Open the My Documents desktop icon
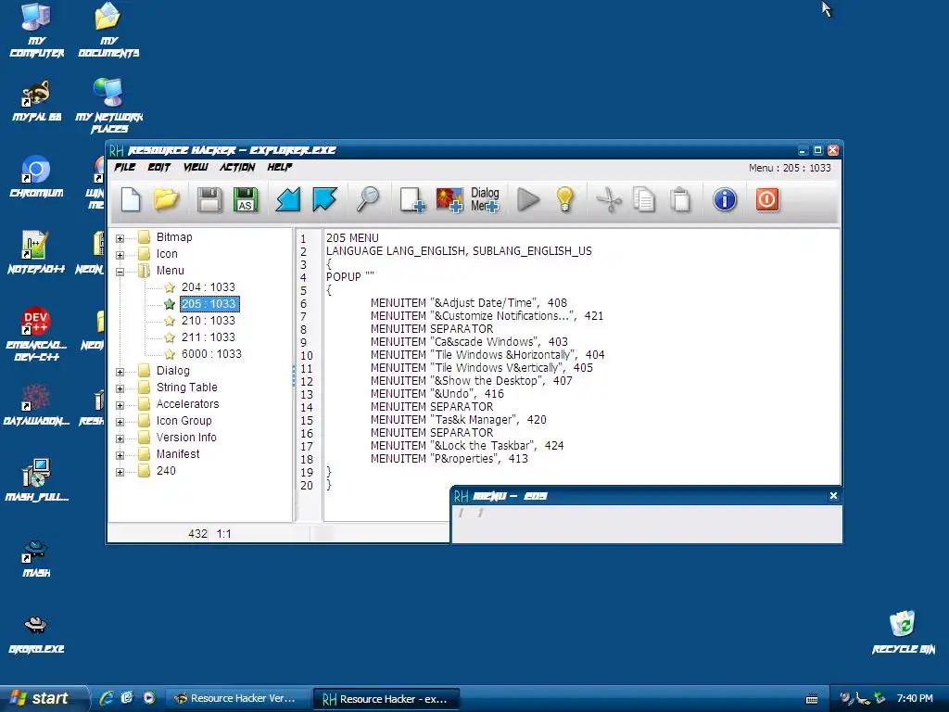 pos(108,31)
